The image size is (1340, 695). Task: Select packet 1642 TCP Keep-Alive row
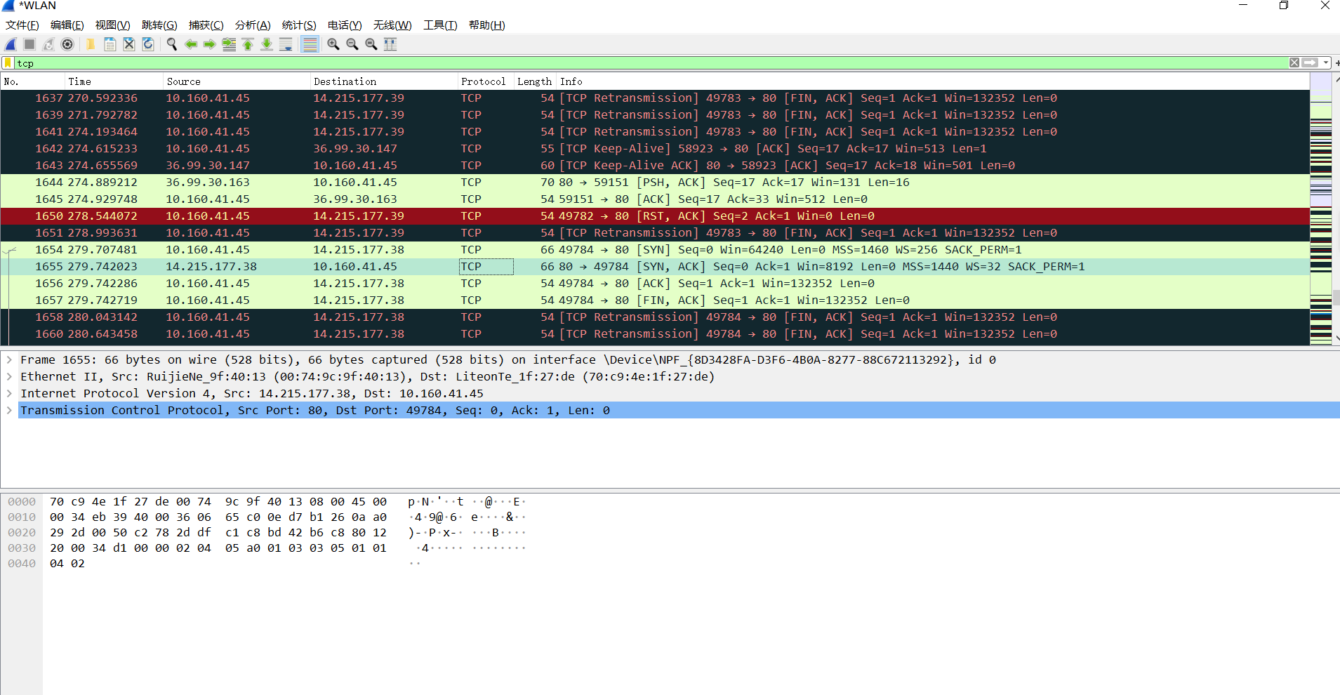pos(655,149)
